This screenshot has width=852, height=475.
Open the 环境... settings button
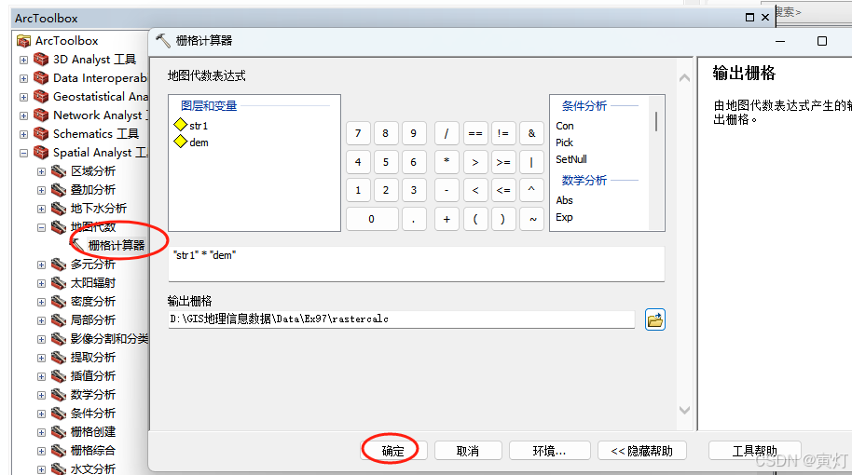tap(549, 451)
